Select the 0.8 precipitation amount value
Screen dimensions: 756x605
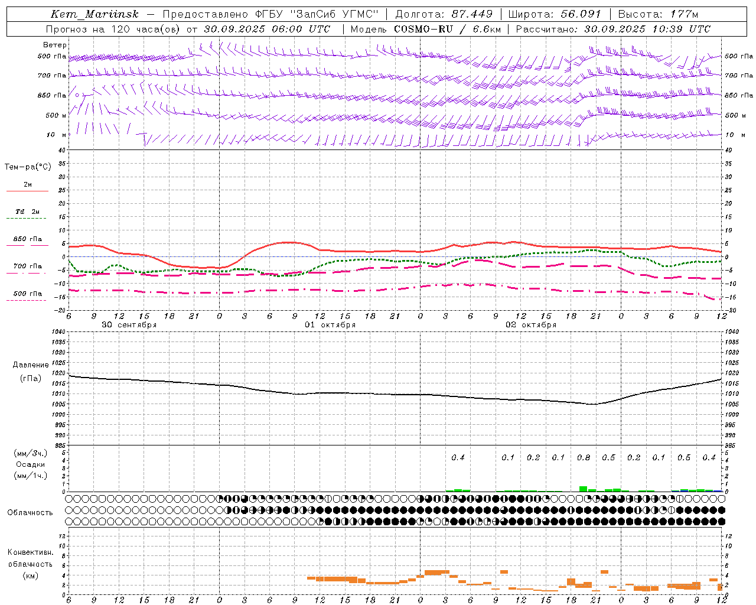[584, 457]
